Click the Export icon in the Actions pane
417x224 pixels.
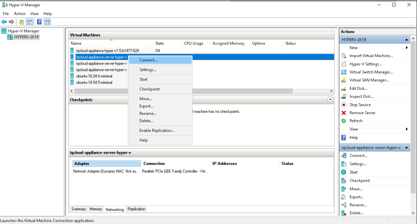coord(344,197)
